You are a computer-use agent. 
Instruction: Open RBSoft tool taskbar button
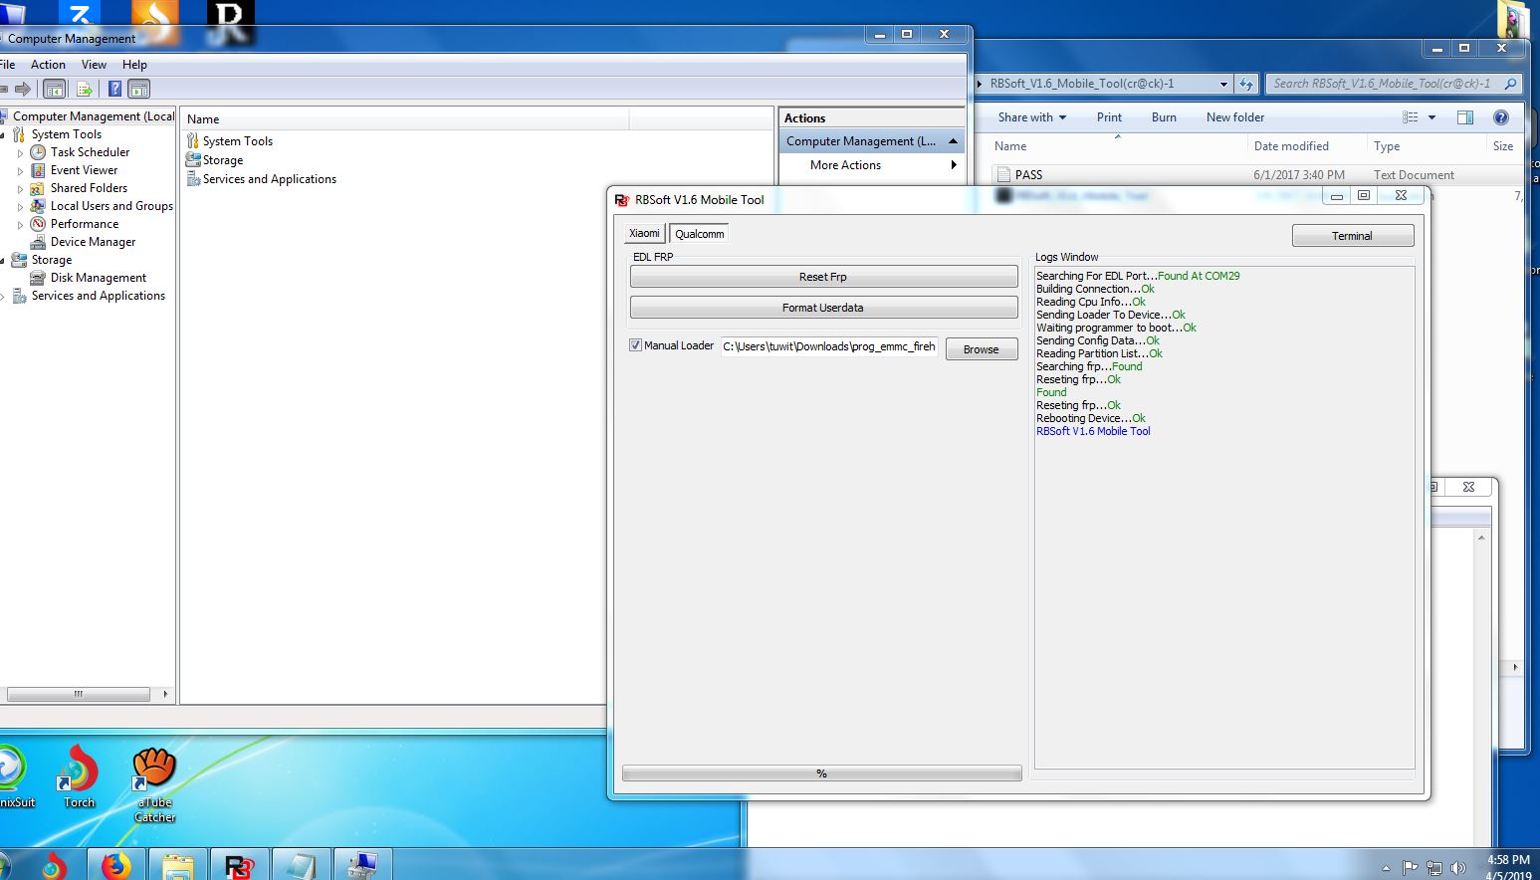click(x=239, y=865)
